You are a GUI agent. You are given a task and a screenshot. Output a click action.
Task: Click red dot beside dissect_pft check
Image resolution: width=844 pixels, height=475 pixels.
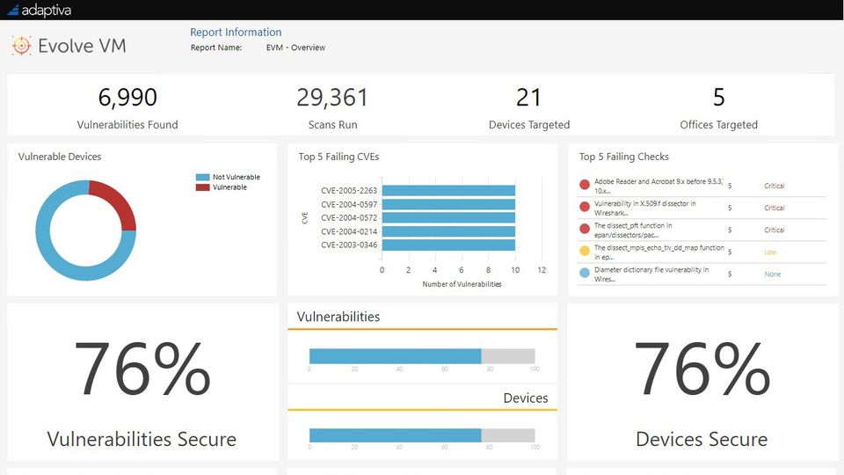[585, 229]
